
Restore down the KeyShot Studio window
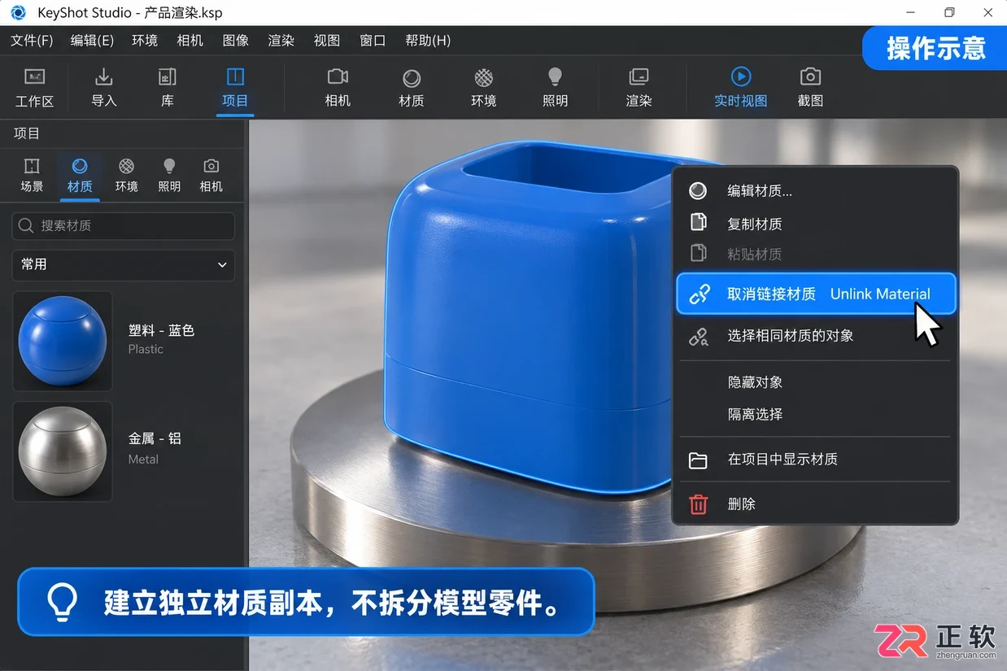(949, 12)
